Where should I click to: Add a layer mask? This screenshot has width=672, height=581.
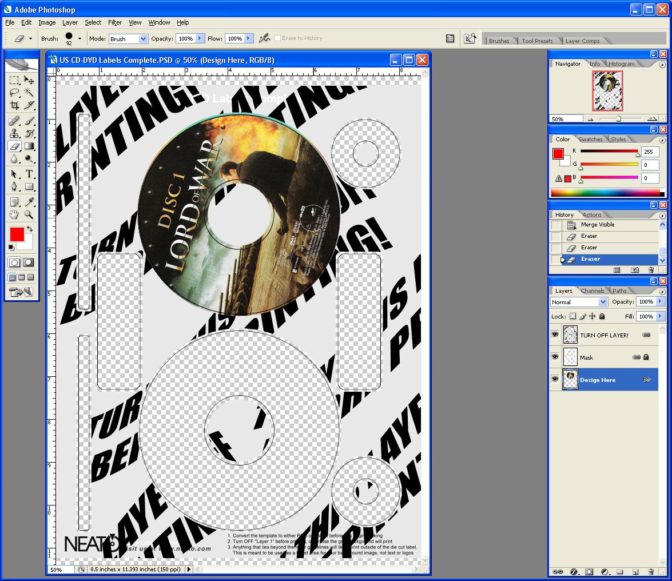(589, 572)
